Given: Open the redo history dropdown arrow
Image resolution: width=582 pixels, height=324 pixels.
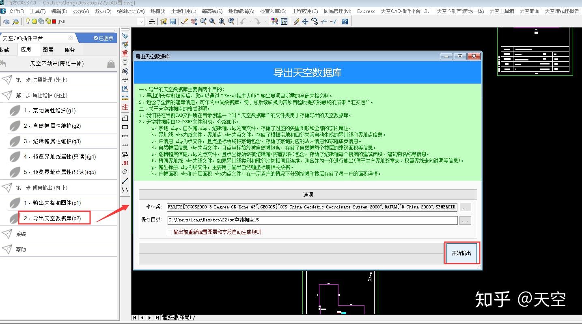Looking at the screenshot, I should tap(265, 21).
